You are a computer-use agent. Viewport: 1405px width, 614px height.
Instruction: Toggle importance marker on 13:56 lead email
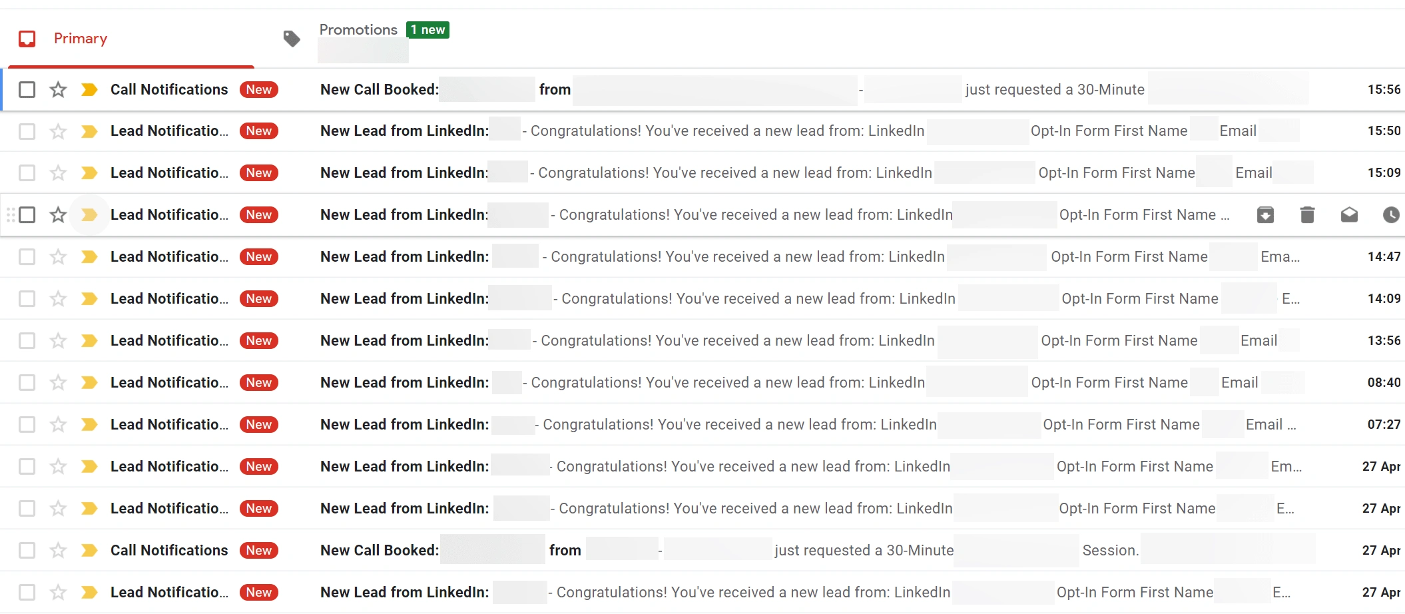89,341
